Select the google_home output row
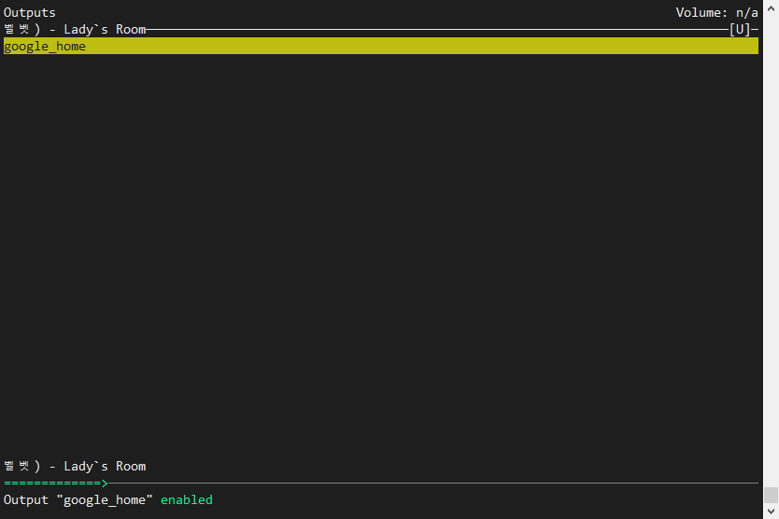This screenshot has height=519, width=779. pyautogui.click(x=380, y=46)
